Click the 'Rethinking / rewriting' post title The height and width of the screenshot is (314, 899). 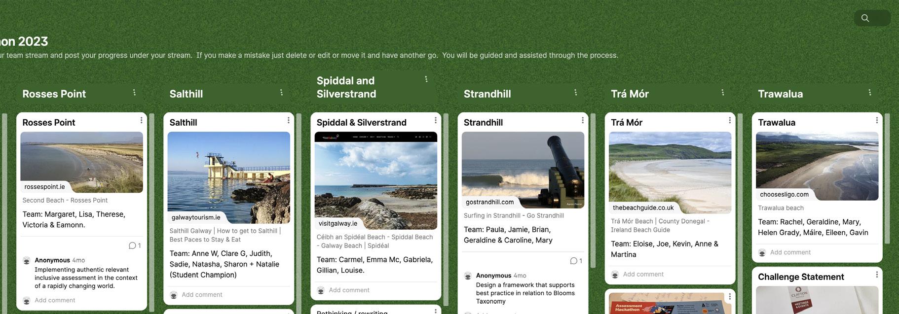[352, 312]
